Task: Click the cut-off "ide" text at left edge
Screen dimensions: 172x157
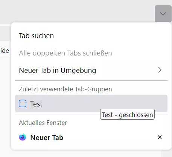Action: pos(5,51)
